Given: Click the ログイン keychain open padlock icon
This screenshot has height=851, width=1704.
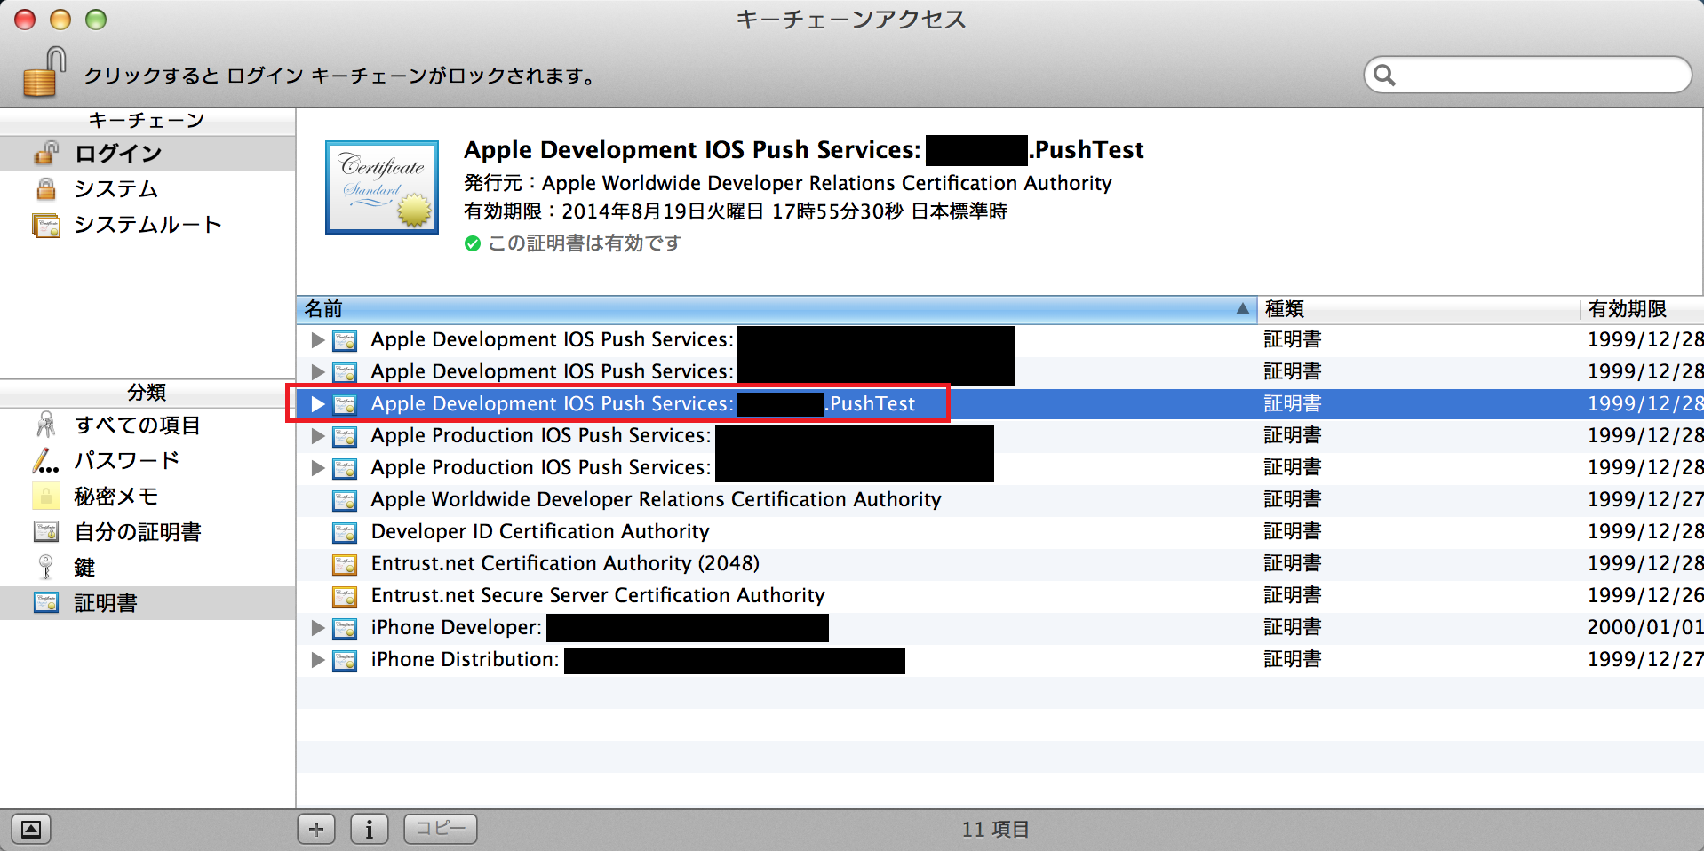Looking at the screenshot, I should pos(46,153).
